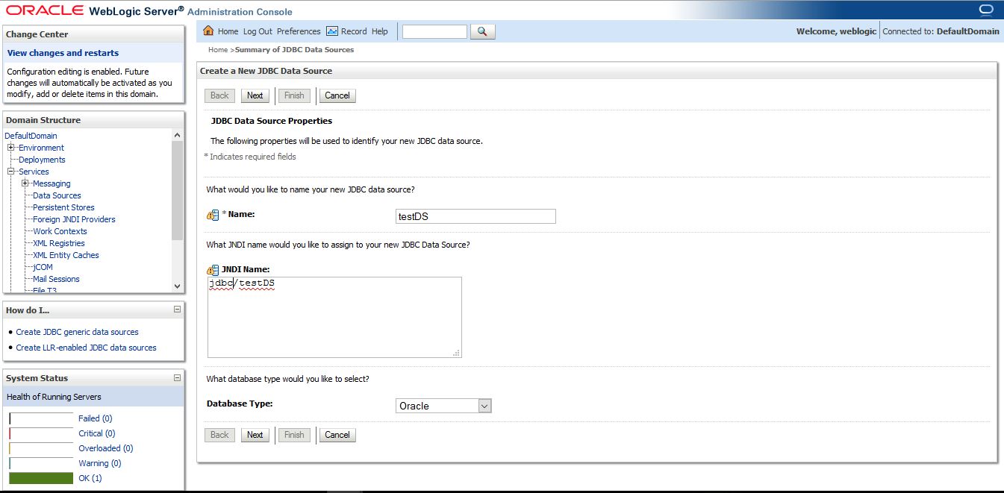Viewport: 1004px width, 493px height.
Task: Click Failed (0) server status link
Action: pyautogui.click(x=95, y=418)
